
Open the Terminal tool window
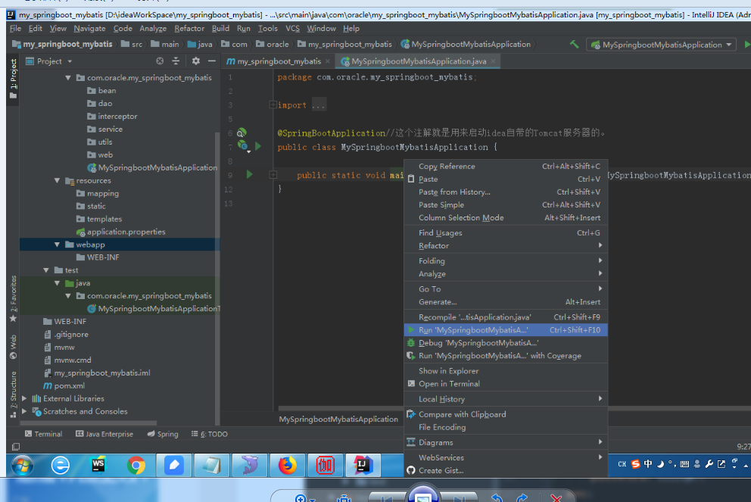(44, 434)
